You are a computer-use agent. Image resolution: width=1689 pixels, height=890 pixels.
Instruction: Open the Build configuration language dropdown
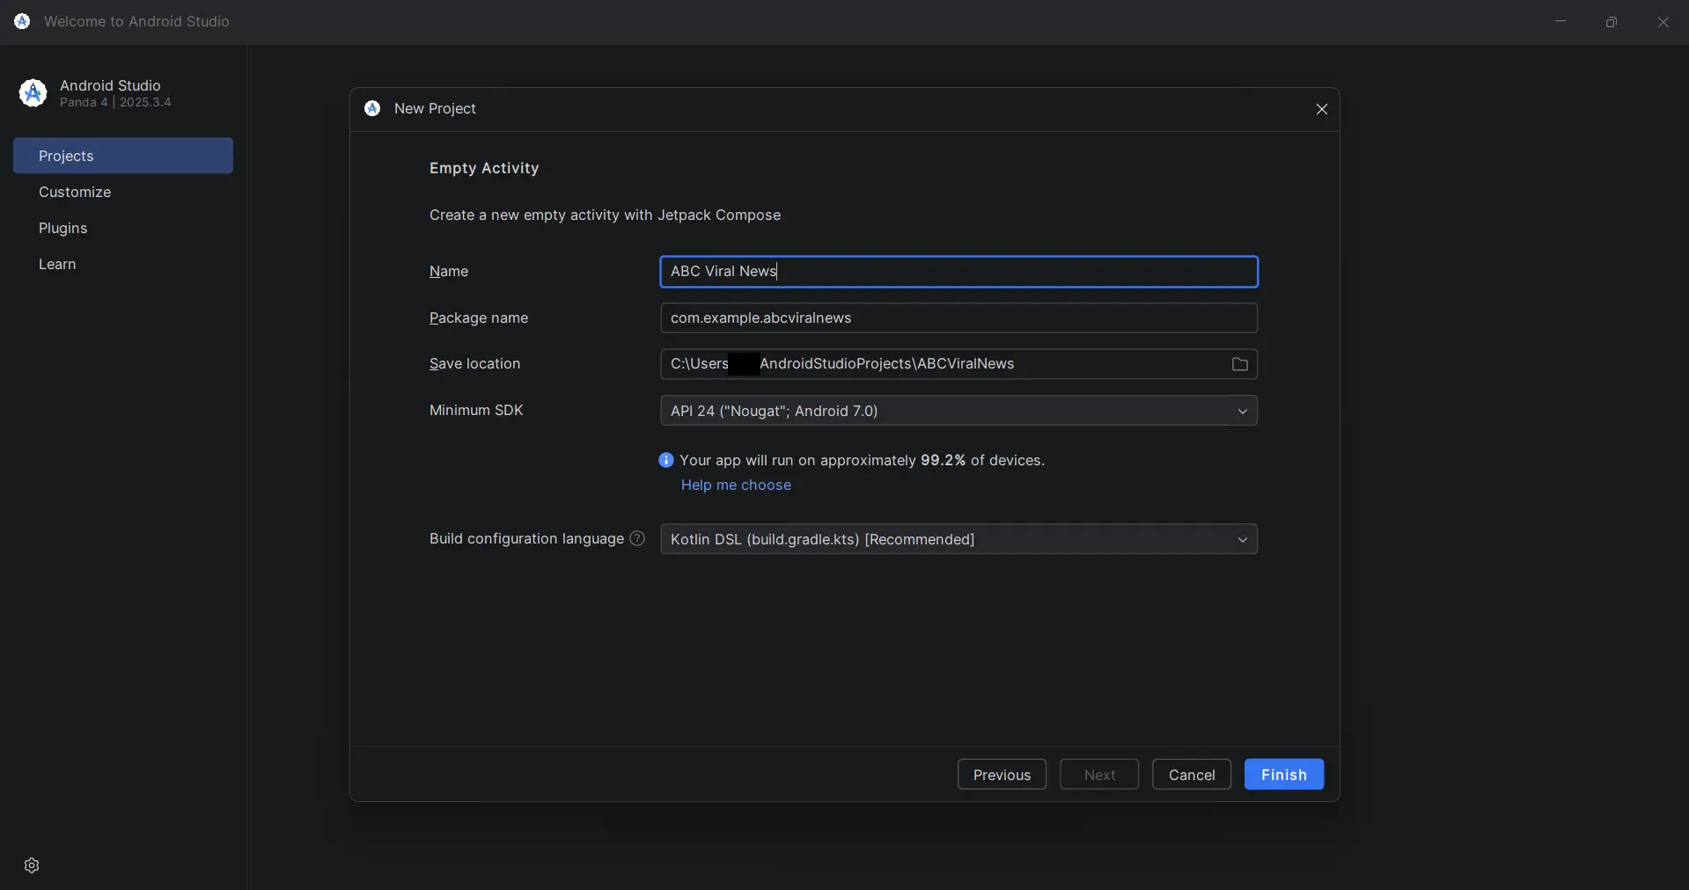click(x=958, y=539)
